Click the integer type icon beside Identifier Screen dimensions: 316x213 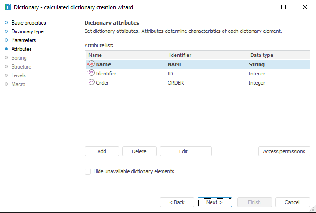pyautogui.click(x=91, y=74)
